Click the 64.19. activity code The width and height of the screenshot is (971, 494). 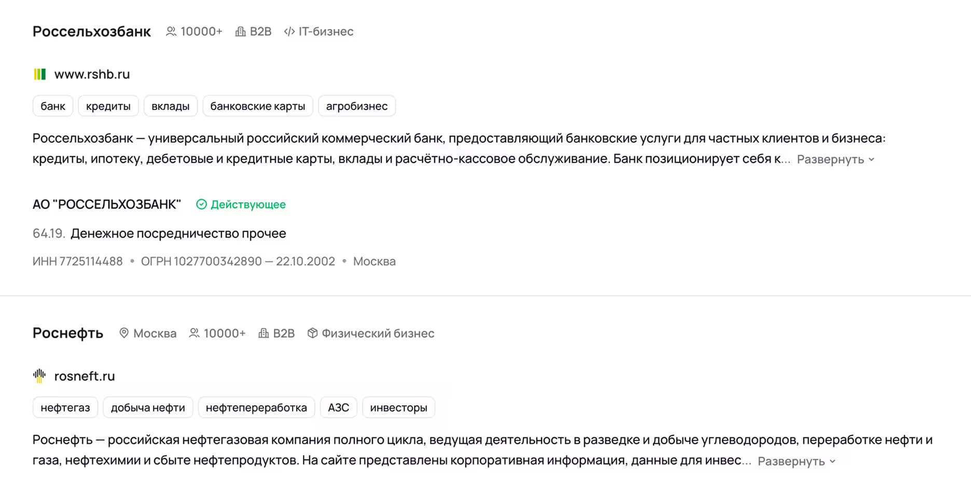(49, 234)
